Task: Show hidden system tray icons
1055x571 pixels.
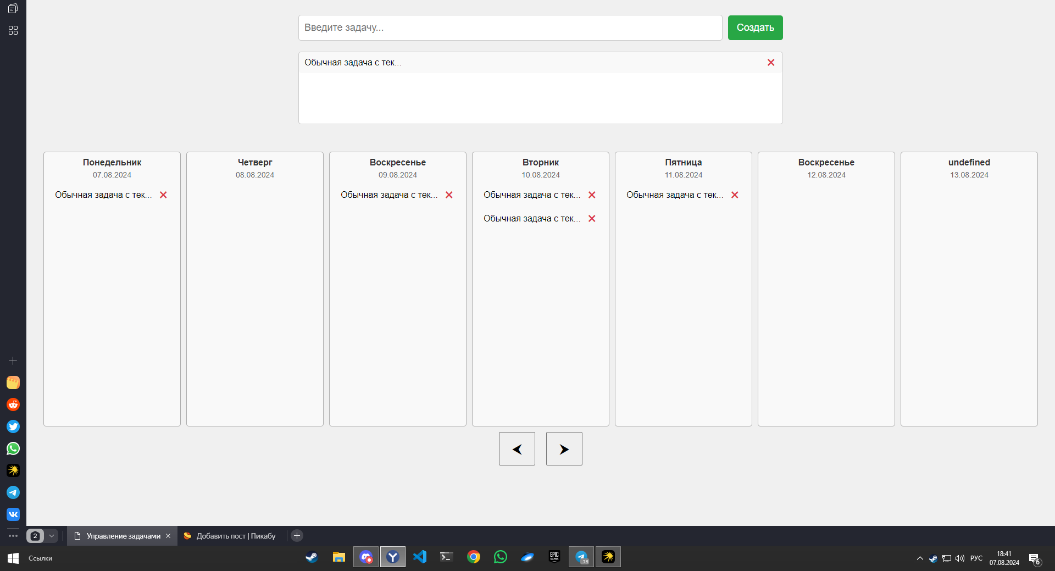Action: pos(920,558)
